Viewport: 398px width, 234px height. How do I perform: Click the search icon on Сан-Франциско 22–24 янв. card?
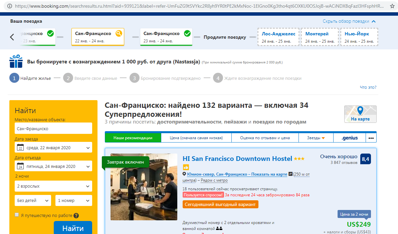(x=119, y=33)
